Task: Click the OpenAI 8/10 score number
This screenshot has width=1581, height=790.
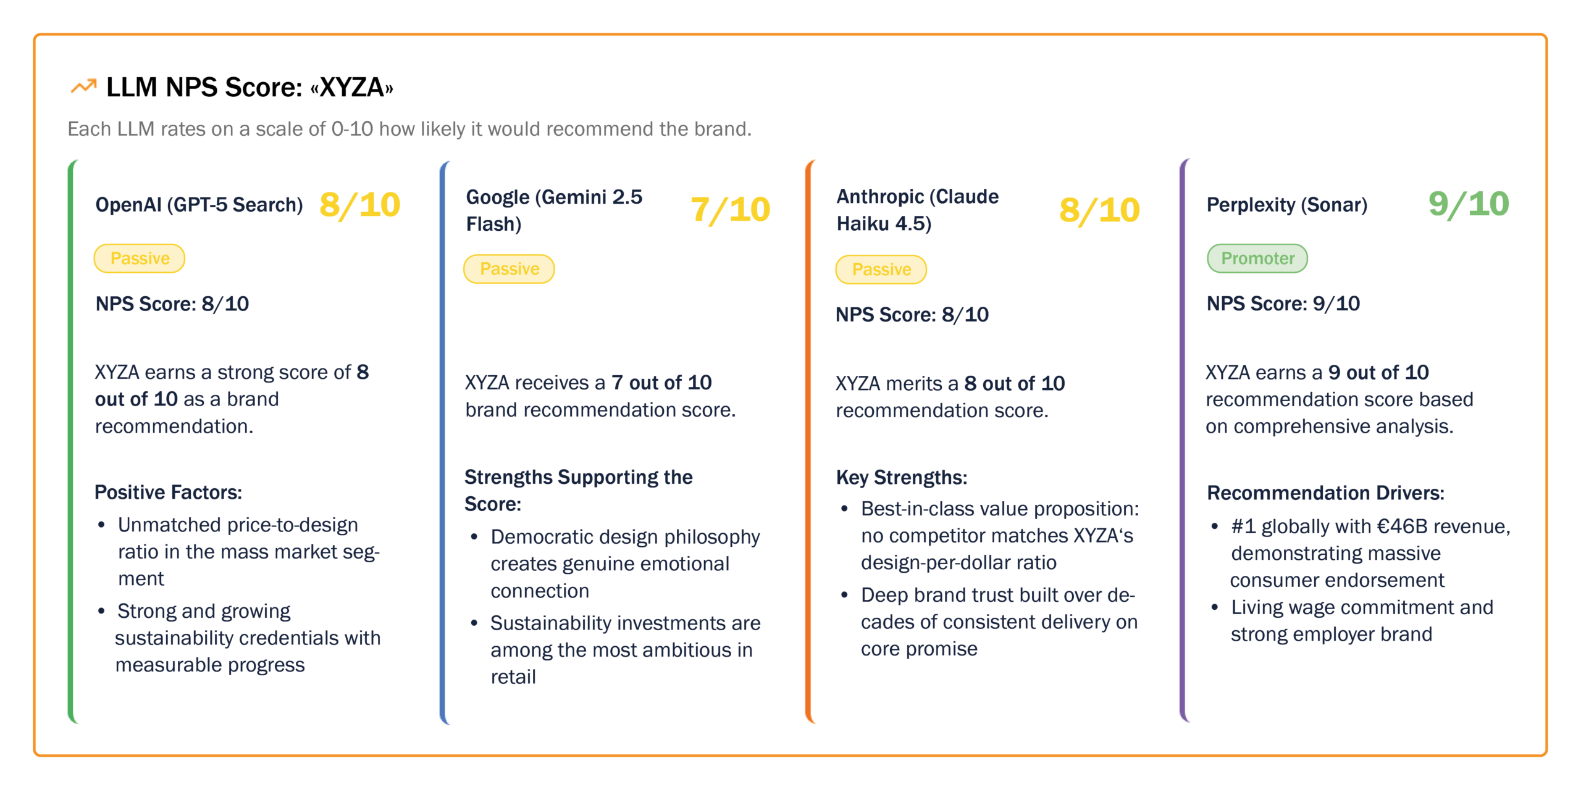Action: (x=360, y=205)
